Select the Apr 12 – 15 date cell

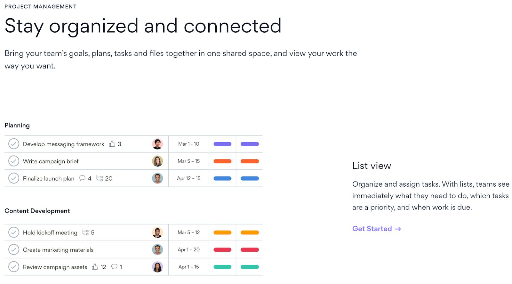click(x=188, y=178)
